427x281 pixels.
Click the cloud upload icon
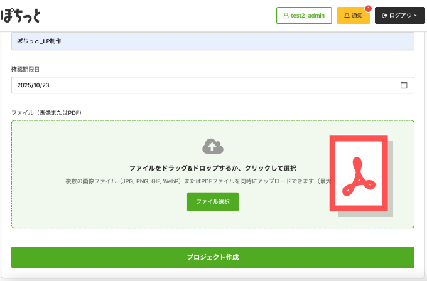[212, 146]
